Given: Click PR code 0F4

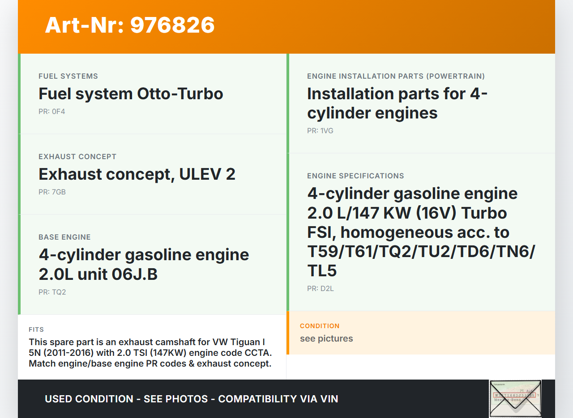Looking at the screenshot, I should (52, 111).
